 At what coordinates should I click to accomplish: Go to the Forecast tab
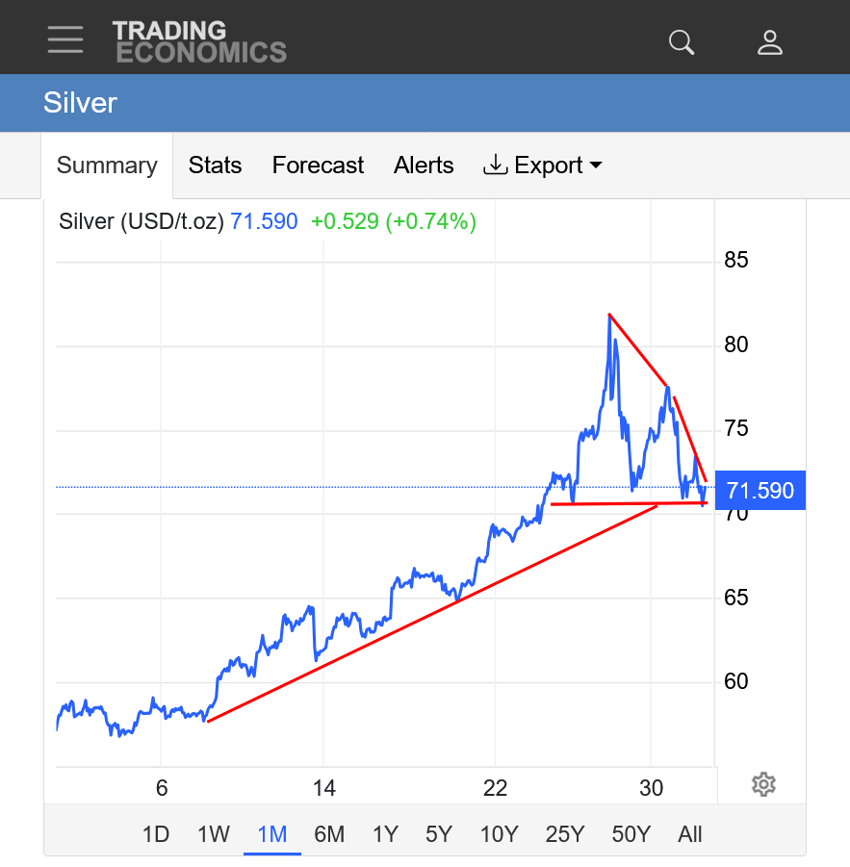pos(318,166)
